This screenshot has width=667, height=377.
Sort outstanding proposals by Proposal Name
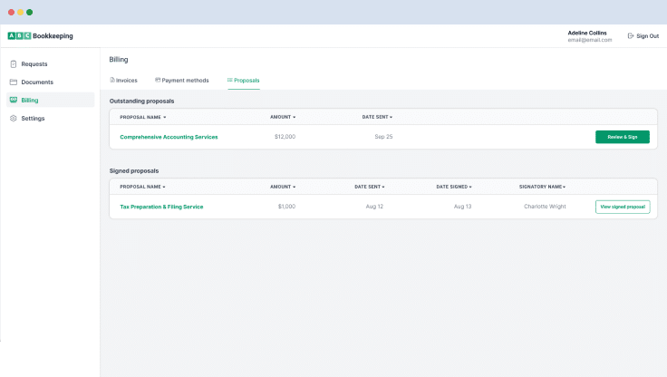pyautogui.click(x=142, y=117)
